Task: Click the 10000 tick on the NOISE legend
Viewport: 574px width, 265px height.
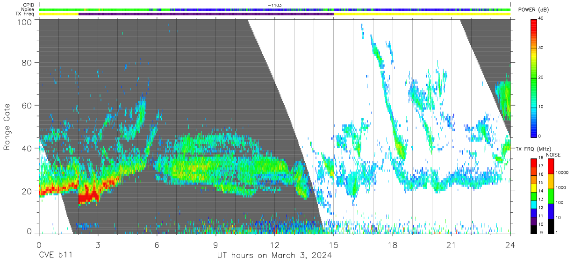Action: pos(563,173)
